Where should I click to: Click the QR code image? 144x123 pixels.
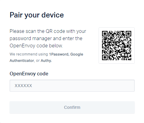coord(117,46)
